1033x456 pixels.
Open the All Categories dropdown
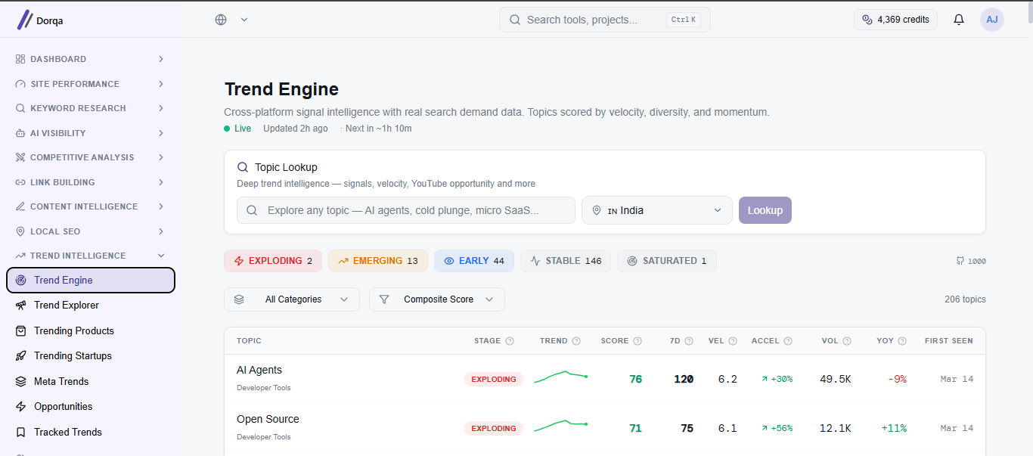(x=292, y=299)
